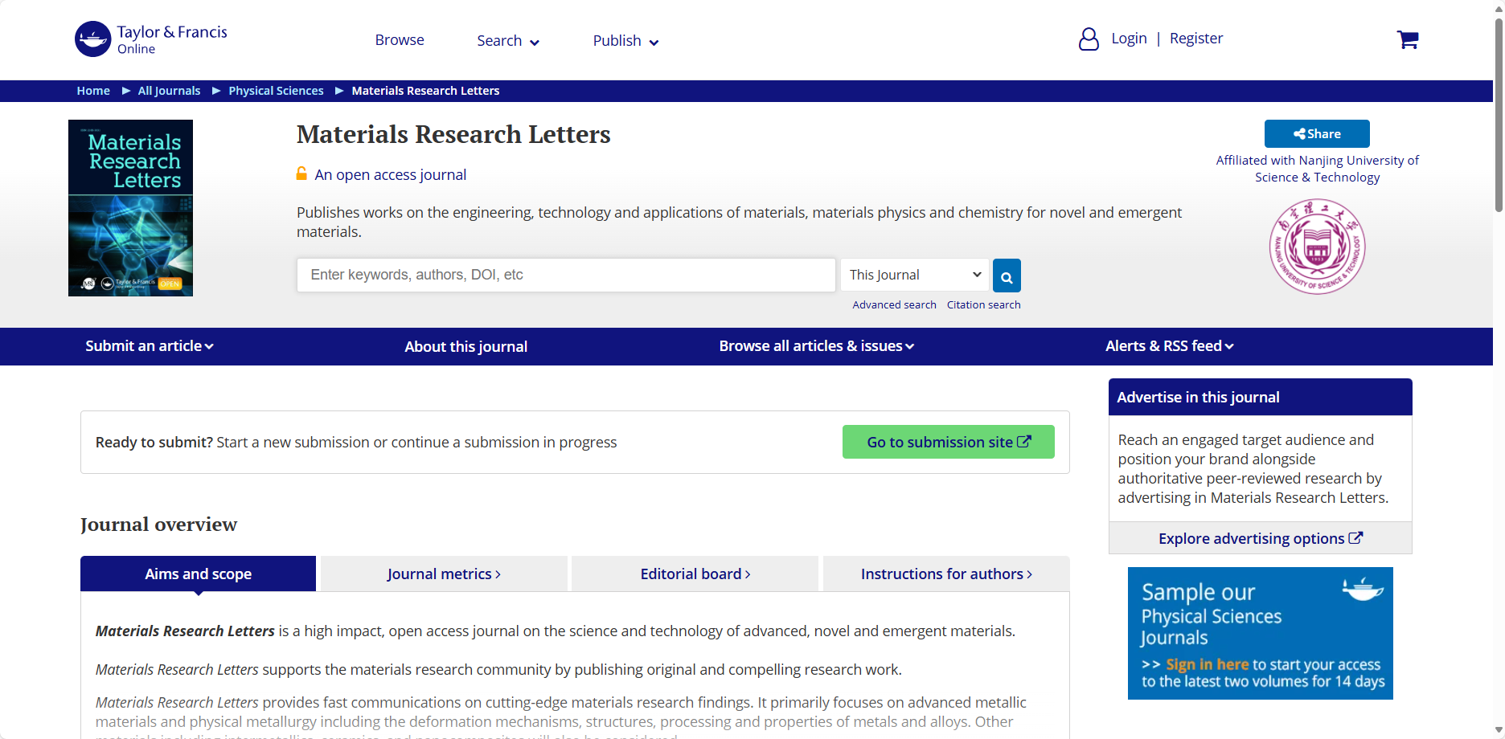The width and height of the screenshot is (1505, 739).
Task: Click the Taylor & Francis Online logo
Action: tap(151, 39)
